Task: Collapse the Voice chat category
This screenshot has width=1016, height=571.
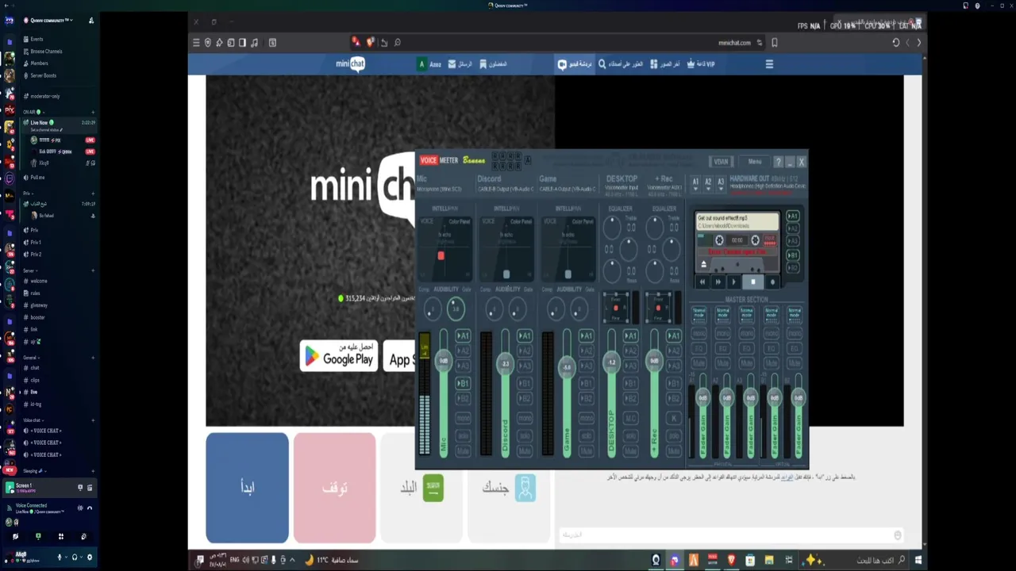Action: [33, 420]
